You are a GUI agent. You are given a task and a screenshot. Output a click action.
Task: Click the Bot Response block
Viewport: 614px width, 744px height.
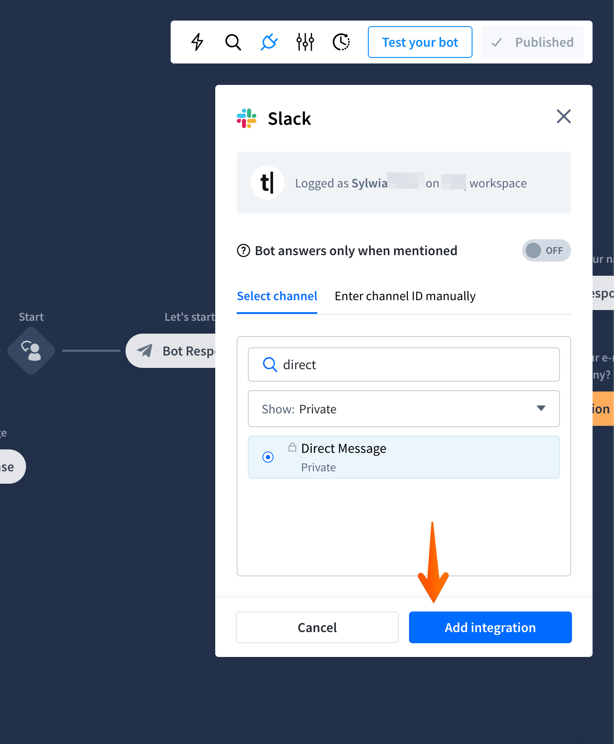coord(171,351)
